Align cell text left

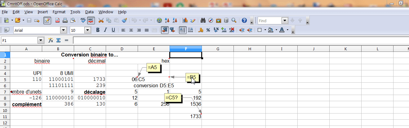point(123,30)
